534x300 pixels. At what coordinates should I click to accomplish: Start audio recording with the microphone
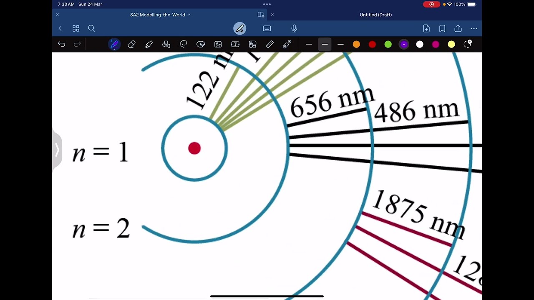[x=294, y=28]
